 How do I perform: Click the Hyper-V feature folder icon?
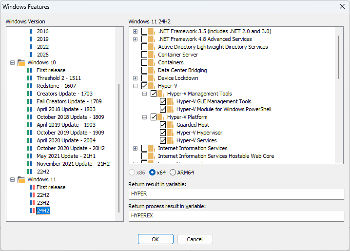[152, 86]
